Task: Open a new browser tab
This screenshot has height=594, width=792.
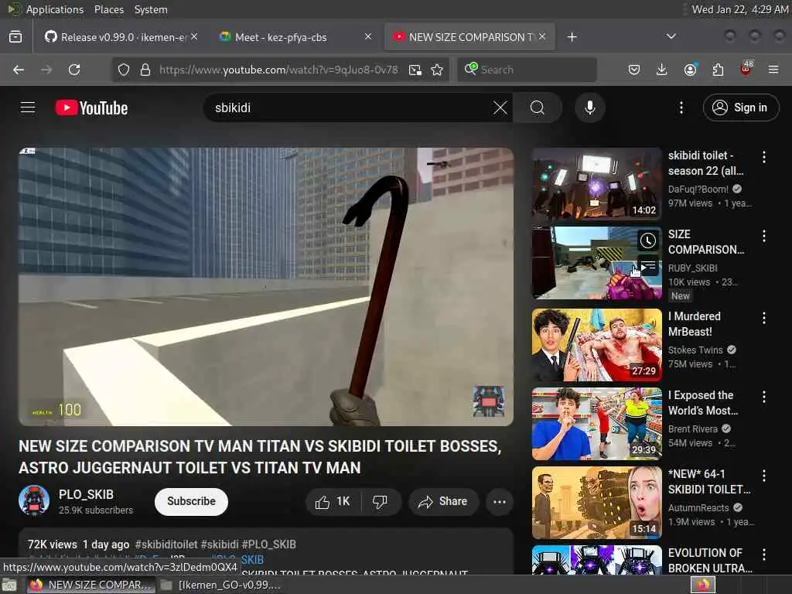Action: 572,37
